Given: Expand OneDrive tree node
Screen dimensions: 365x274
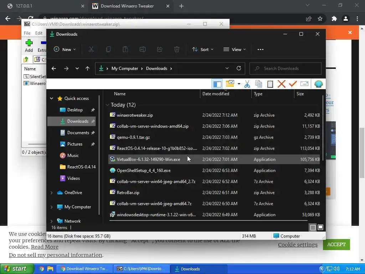Looking at the screenshot, I should point(51,193).
